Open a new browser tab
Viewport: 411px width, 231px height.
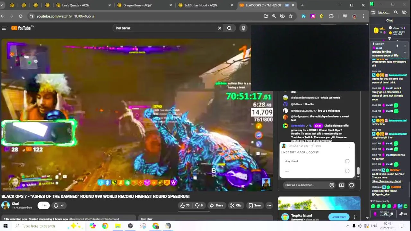[302, 5]
